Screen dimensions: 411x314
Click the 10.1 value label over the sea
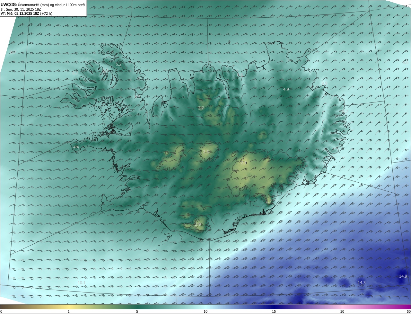(82, 283)
